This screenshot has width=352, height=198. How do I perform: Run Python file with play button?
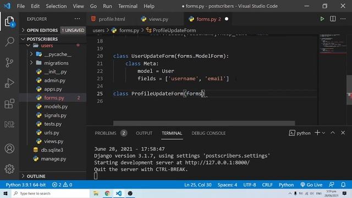tap(322, 19)
